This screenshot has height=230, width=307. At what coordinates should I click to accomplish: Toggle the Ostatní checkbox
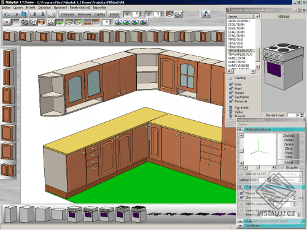[x=231, y=93]
